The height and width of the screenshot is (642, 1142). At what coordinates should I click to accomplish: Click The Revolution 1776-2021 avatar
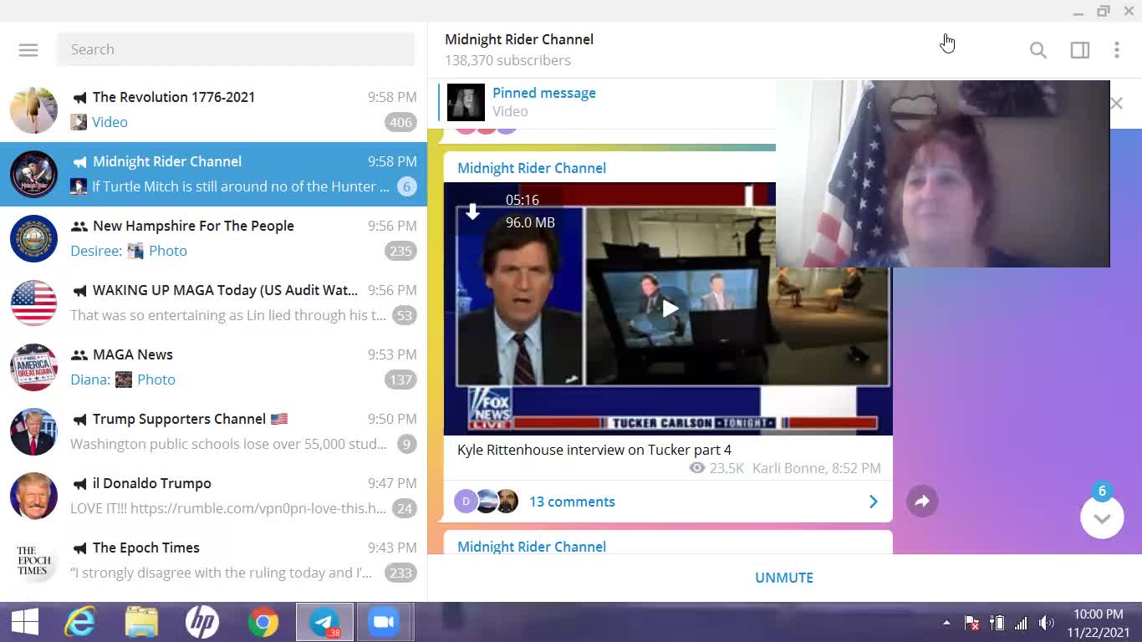pyautogui.click(x=33, y=110)
